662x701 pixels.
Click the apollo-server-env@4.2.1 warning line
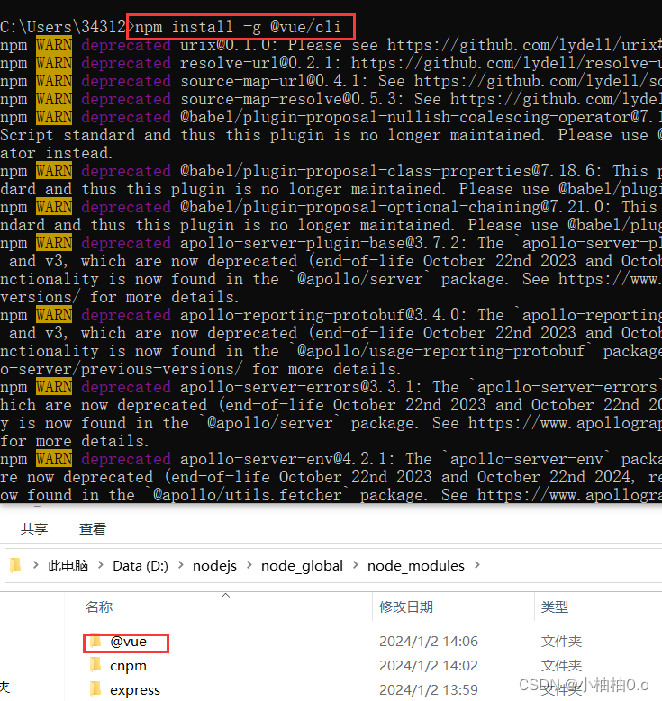pos(331,459)
